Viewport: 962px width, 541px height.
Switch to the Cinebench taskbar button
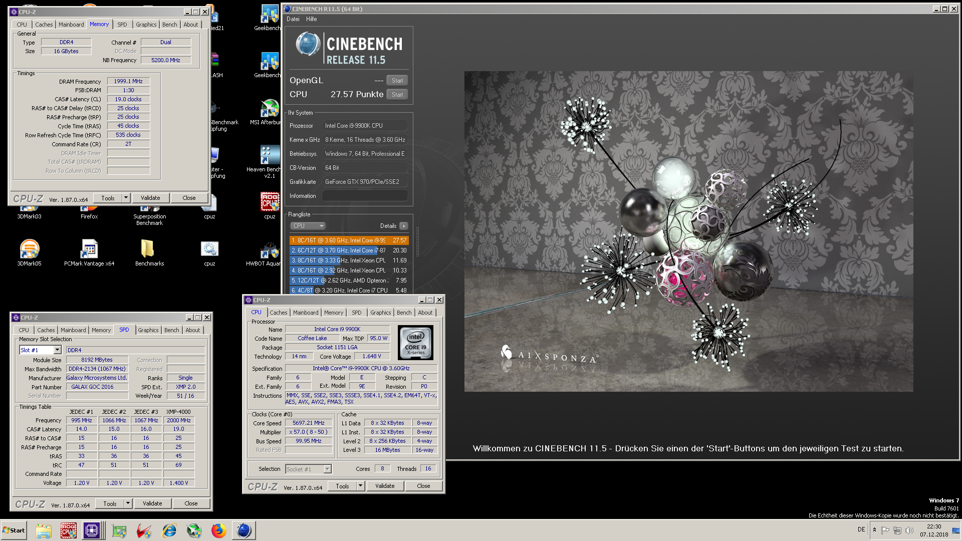[x=244, y=530]
